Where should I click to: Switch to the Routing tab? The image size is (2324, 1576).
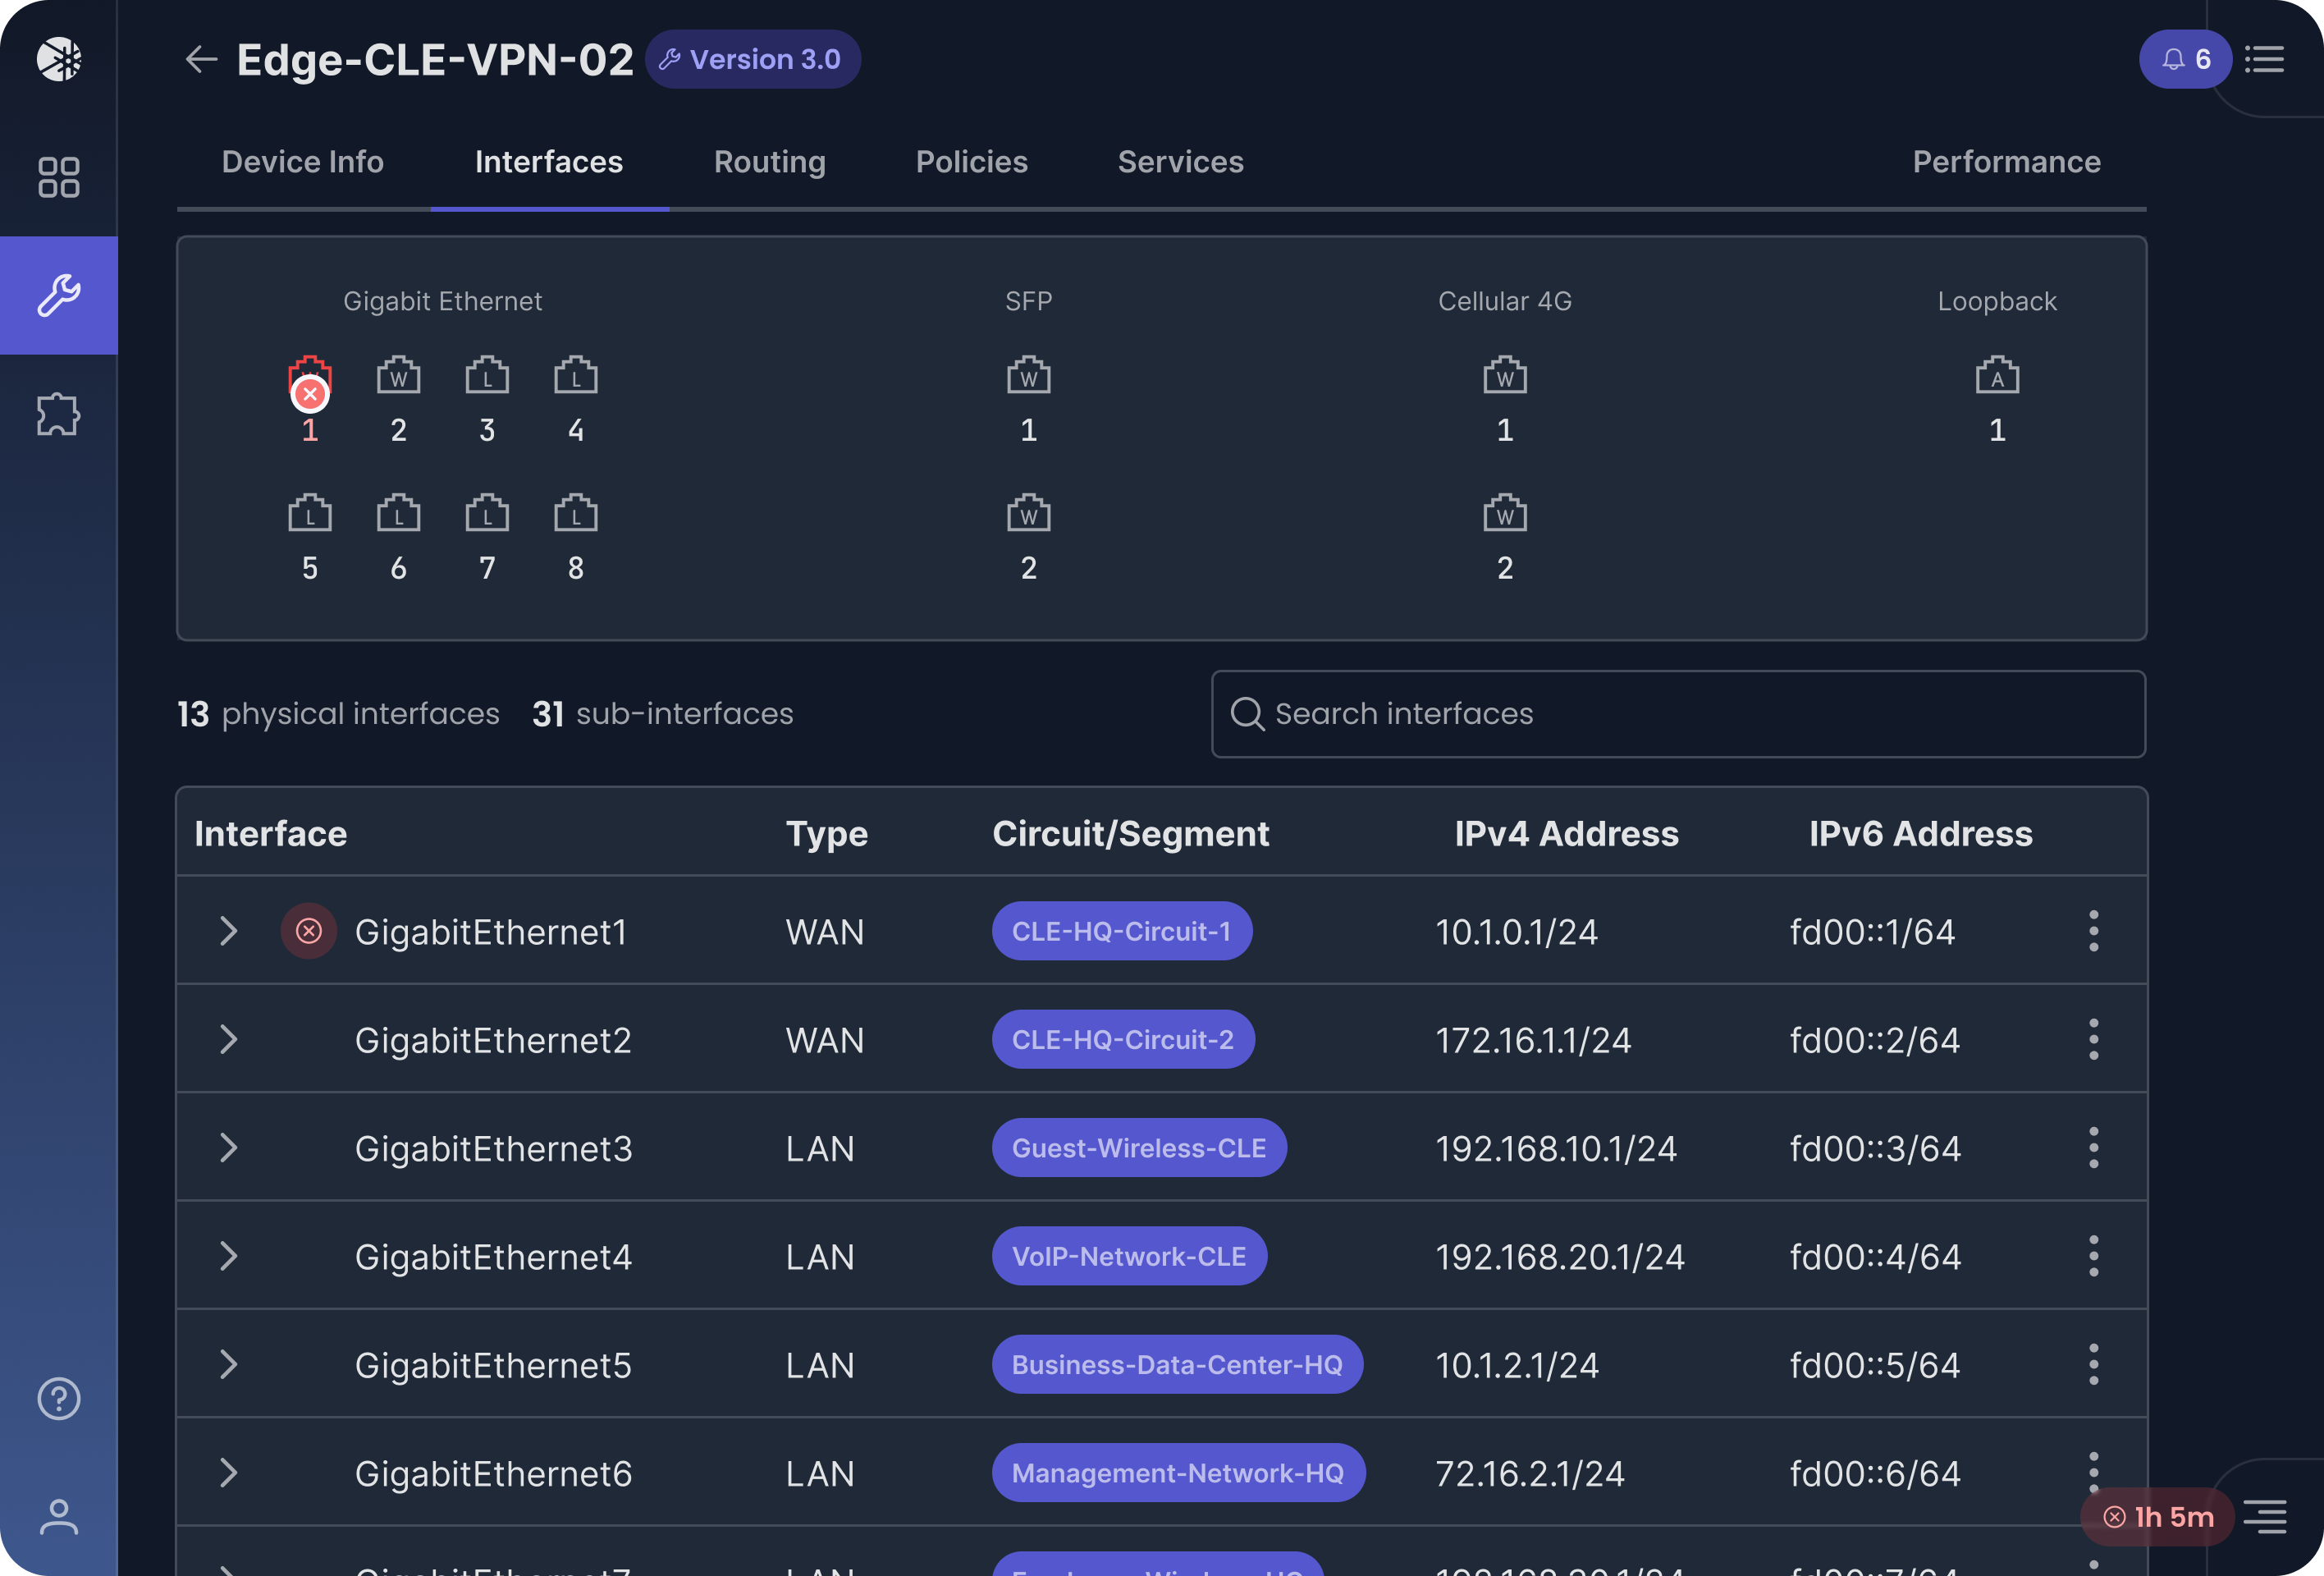point(770,162)
